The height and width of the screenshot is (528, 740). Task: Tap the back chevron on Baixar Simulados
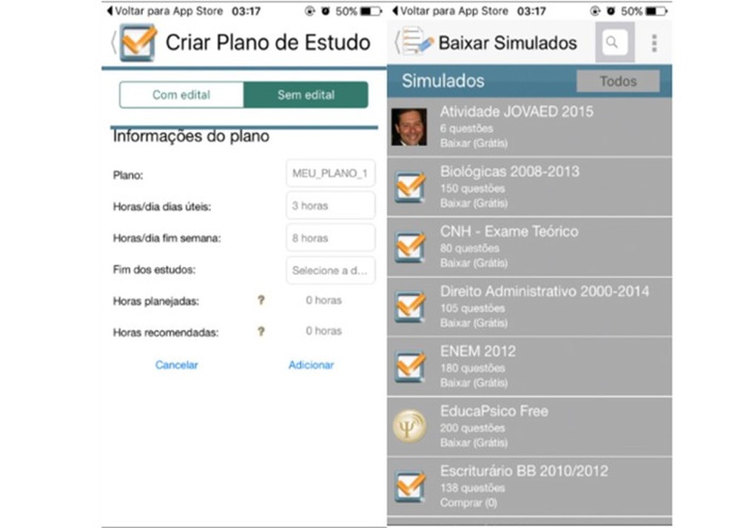(398, 42)
